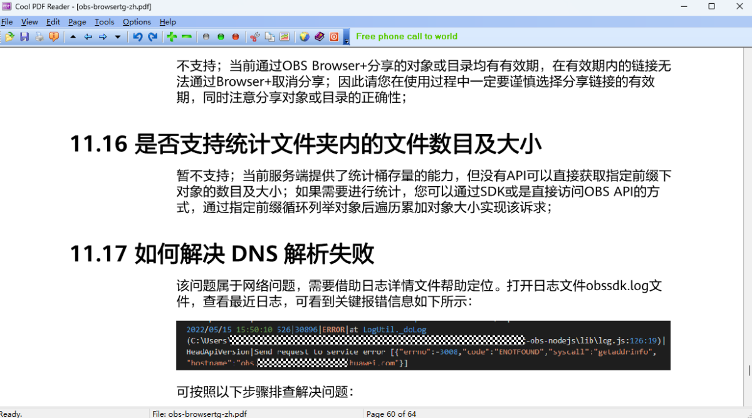The image size is (752, 418).
Task: Open the help book icon
Action: (x=320, y=37)
